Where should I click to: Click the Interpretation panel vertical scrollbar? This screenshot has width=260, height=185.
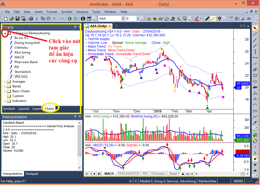79,145
